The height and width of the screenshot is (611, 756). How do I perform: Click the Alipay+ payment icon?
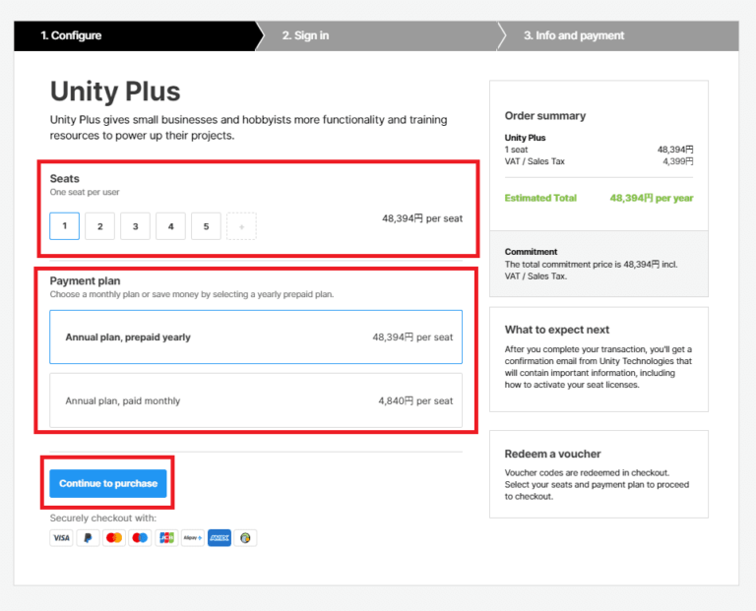(x=193, y=538)
